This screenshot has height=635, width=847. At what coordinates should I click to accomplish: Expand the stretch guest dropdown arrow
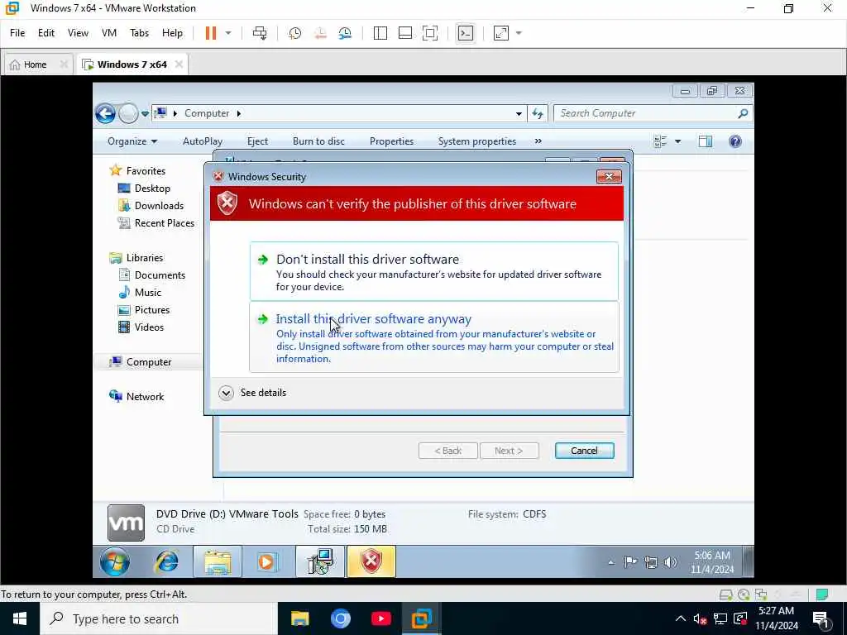519,33
